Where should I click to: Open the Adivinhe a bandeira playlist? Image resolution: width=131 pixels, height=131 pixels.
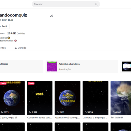point(82,66)
